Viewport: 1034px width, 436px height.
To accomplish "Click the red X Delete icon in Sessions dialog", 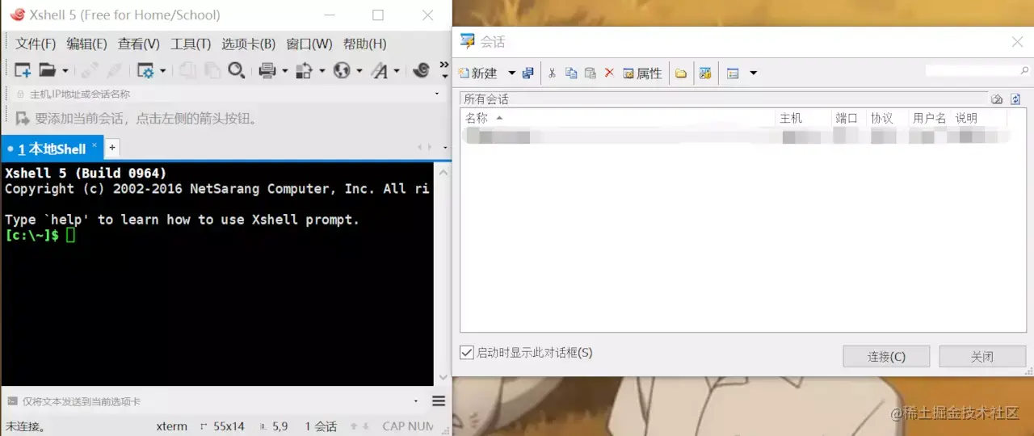I will coord(609,73).
